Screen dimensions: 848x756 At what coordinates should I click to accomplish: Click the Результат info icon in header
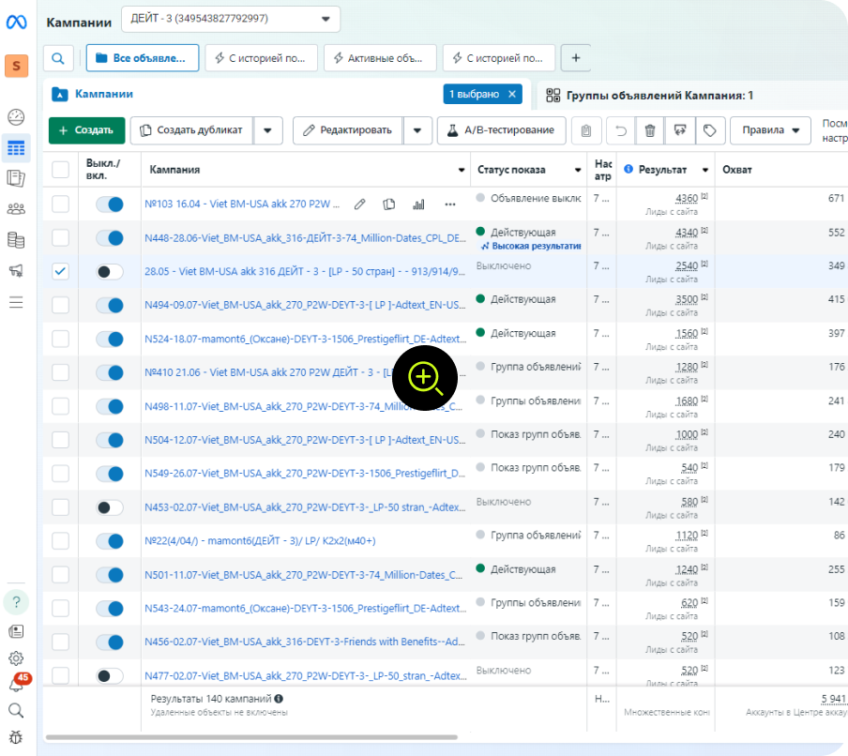click(628, 169)
